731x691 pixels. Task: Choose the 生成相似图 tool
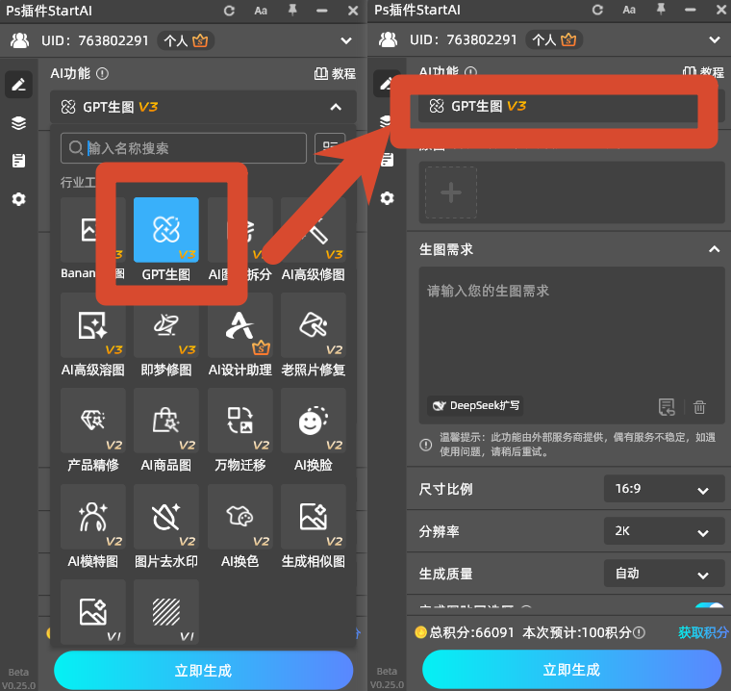point(314,517)
